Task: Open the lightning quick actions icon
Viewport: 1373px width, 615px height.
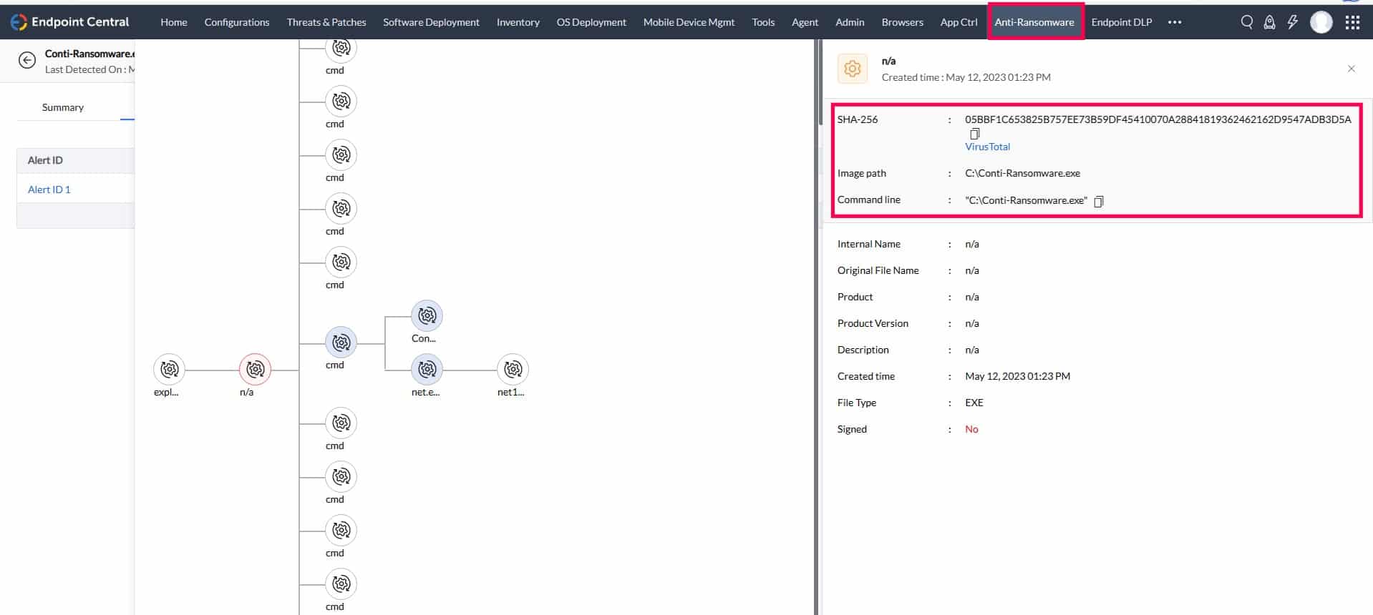Action: tap(1292, 22)
